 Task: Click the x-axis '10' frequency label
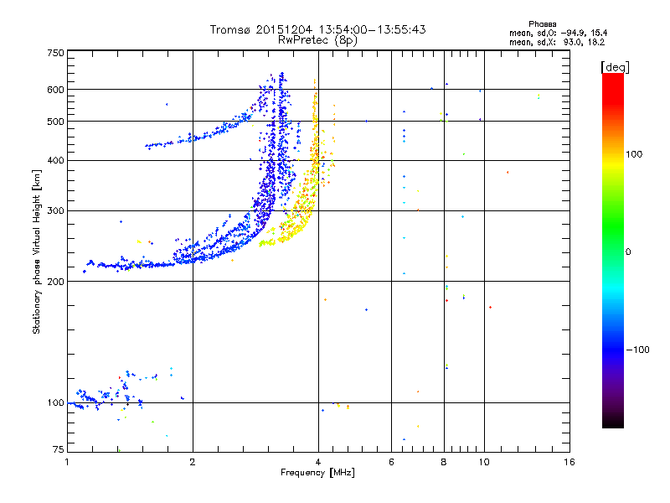point(484,462)
